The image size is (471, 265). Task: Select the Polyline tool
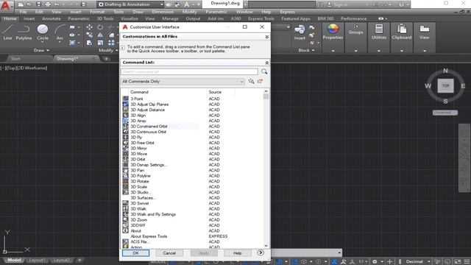[24, 32]
